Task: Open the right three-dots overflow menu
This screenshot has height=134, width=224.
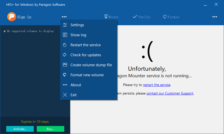Action: click(214, 17)
